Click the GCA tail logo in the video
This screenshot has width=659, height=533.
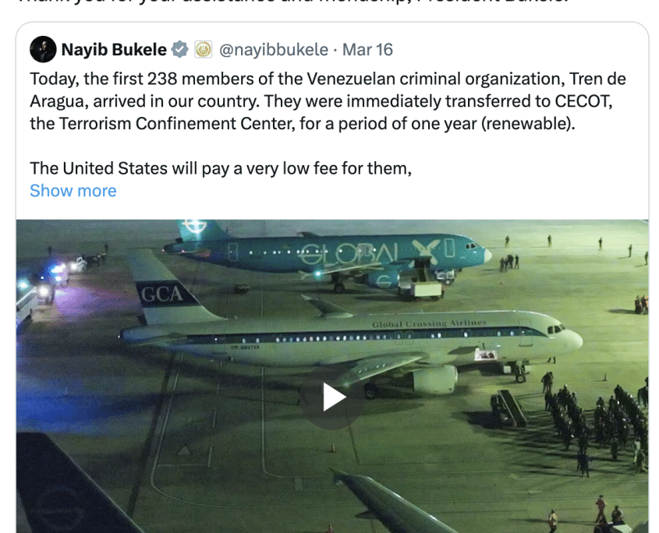(x=161, y=295)
